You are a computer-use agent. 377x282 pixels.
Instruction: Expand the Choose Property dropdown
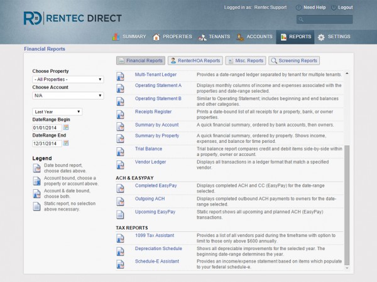68,80
